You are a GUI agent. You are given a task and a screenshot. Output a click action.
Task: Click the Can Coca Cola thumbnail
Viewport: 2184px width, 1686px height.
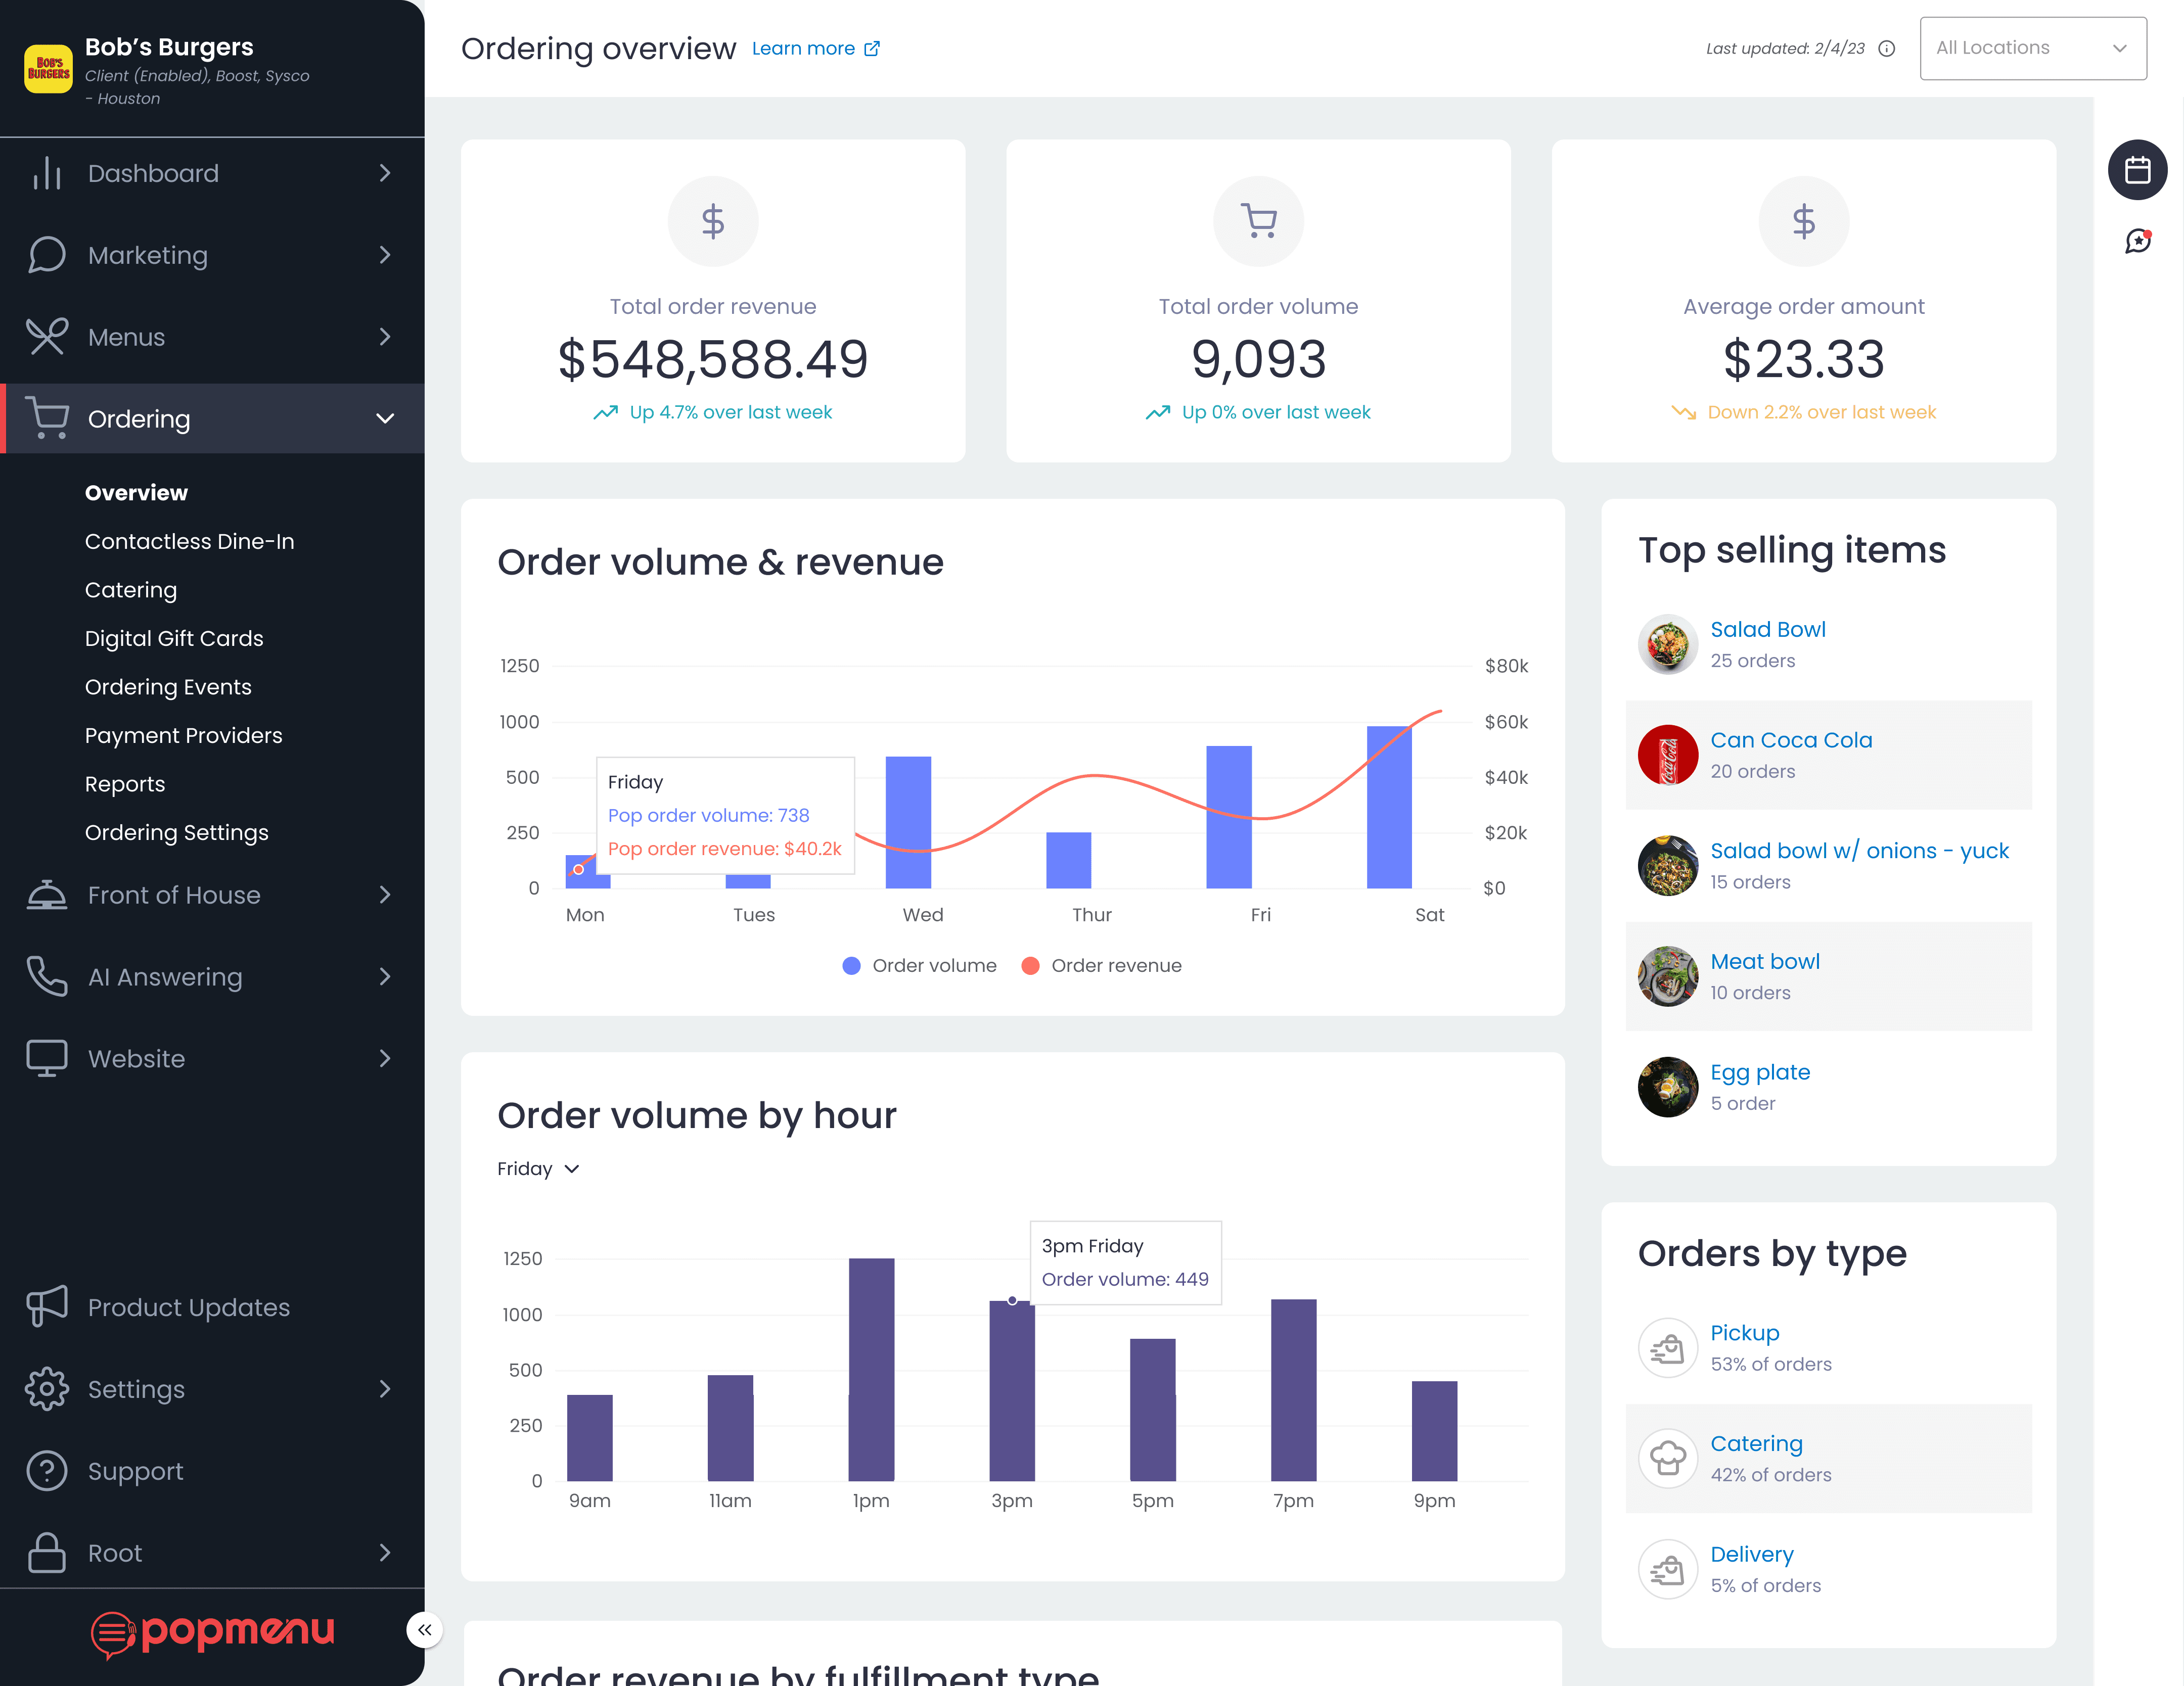point(1667,755)
